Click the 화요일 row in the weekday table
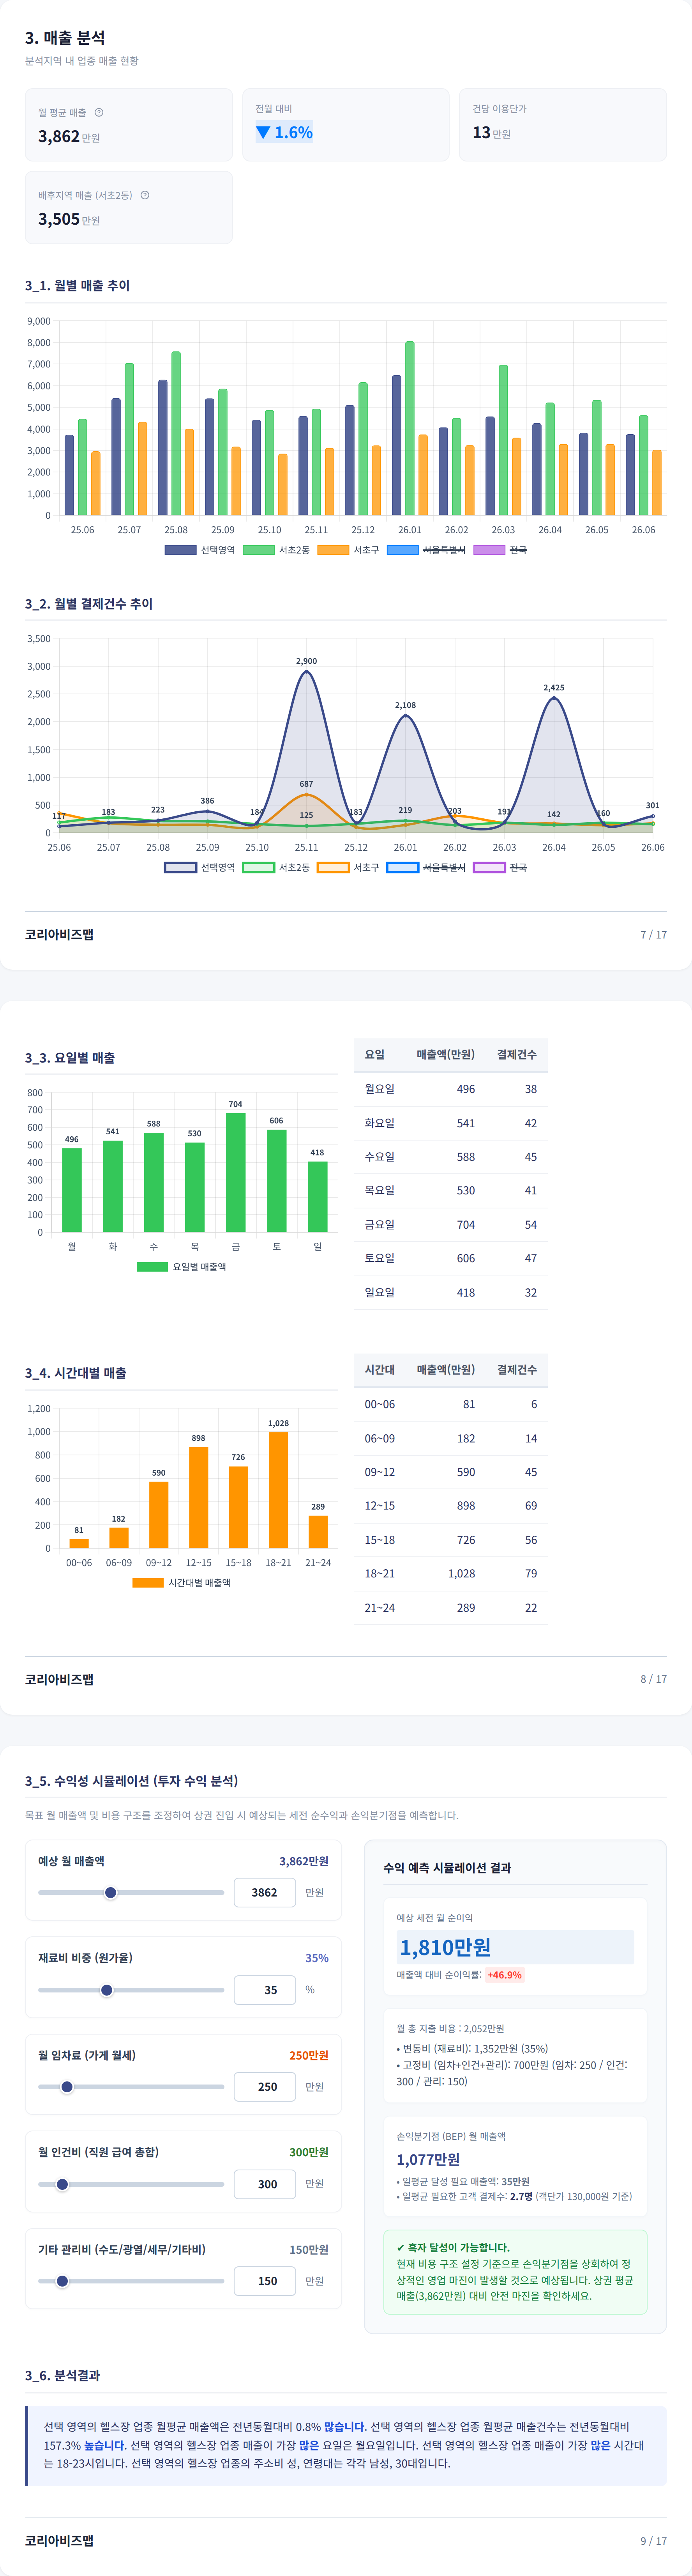Image resolution: width=692 pixels, height=2576 pixels. click(x=450, y=1123)
